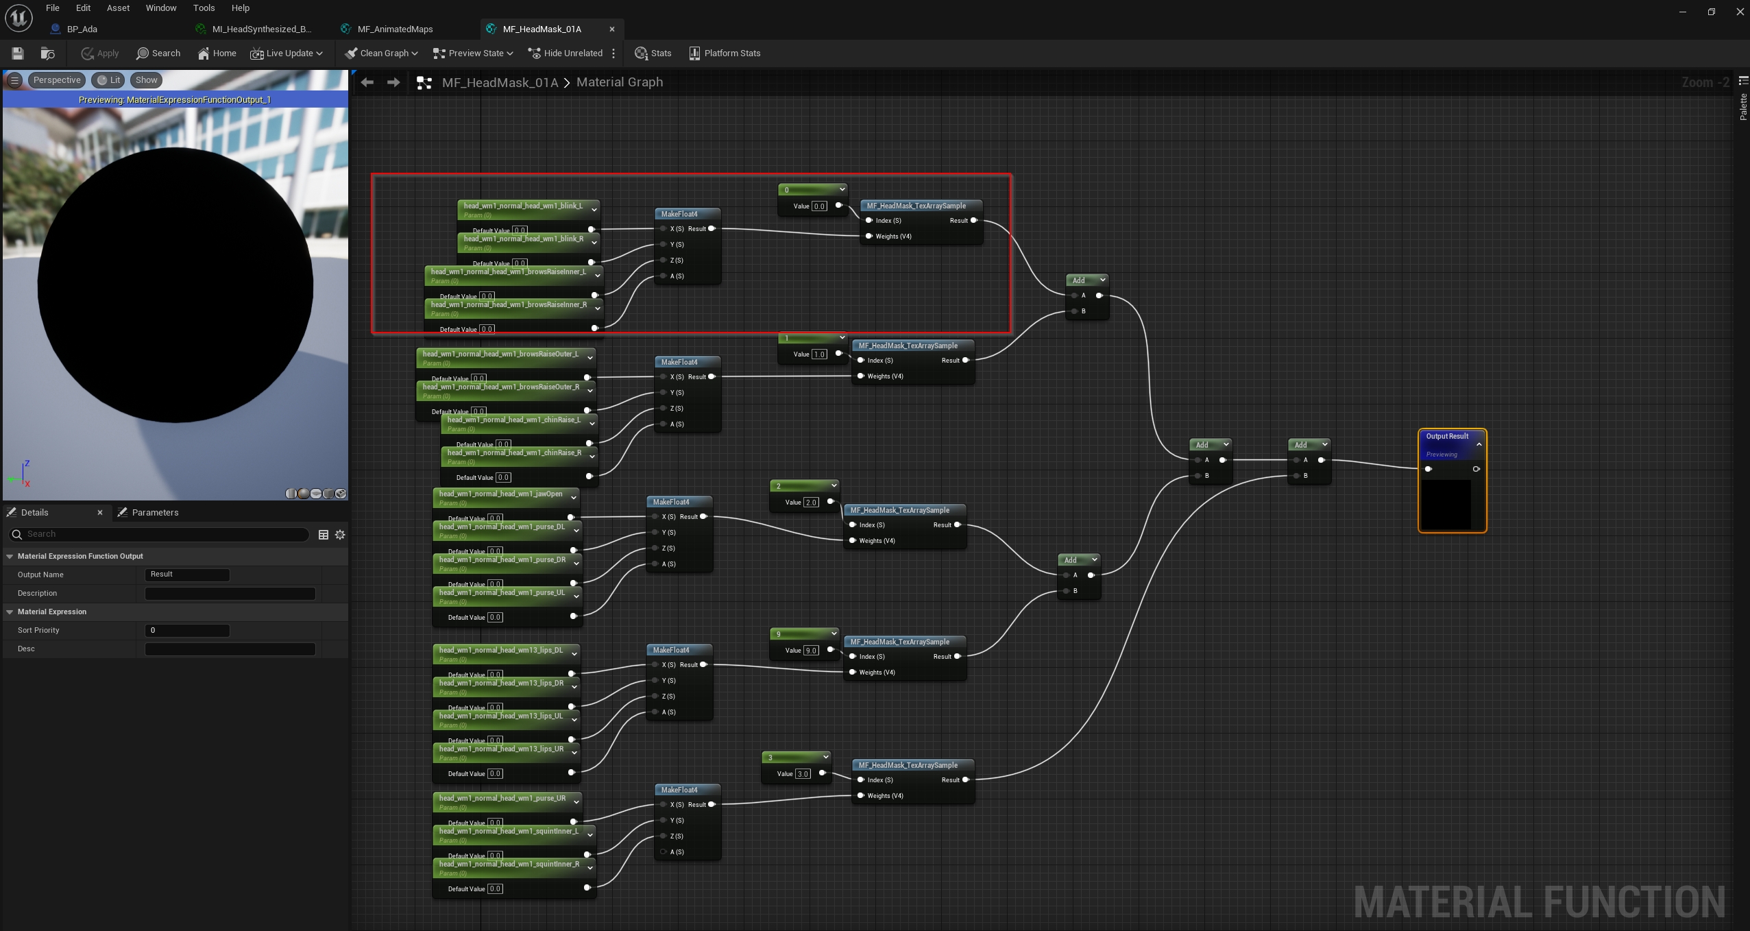Click the Home toolbar icon
This screenshot has height=931, width=1750.
pyautogui.click(x=216, y=53)
